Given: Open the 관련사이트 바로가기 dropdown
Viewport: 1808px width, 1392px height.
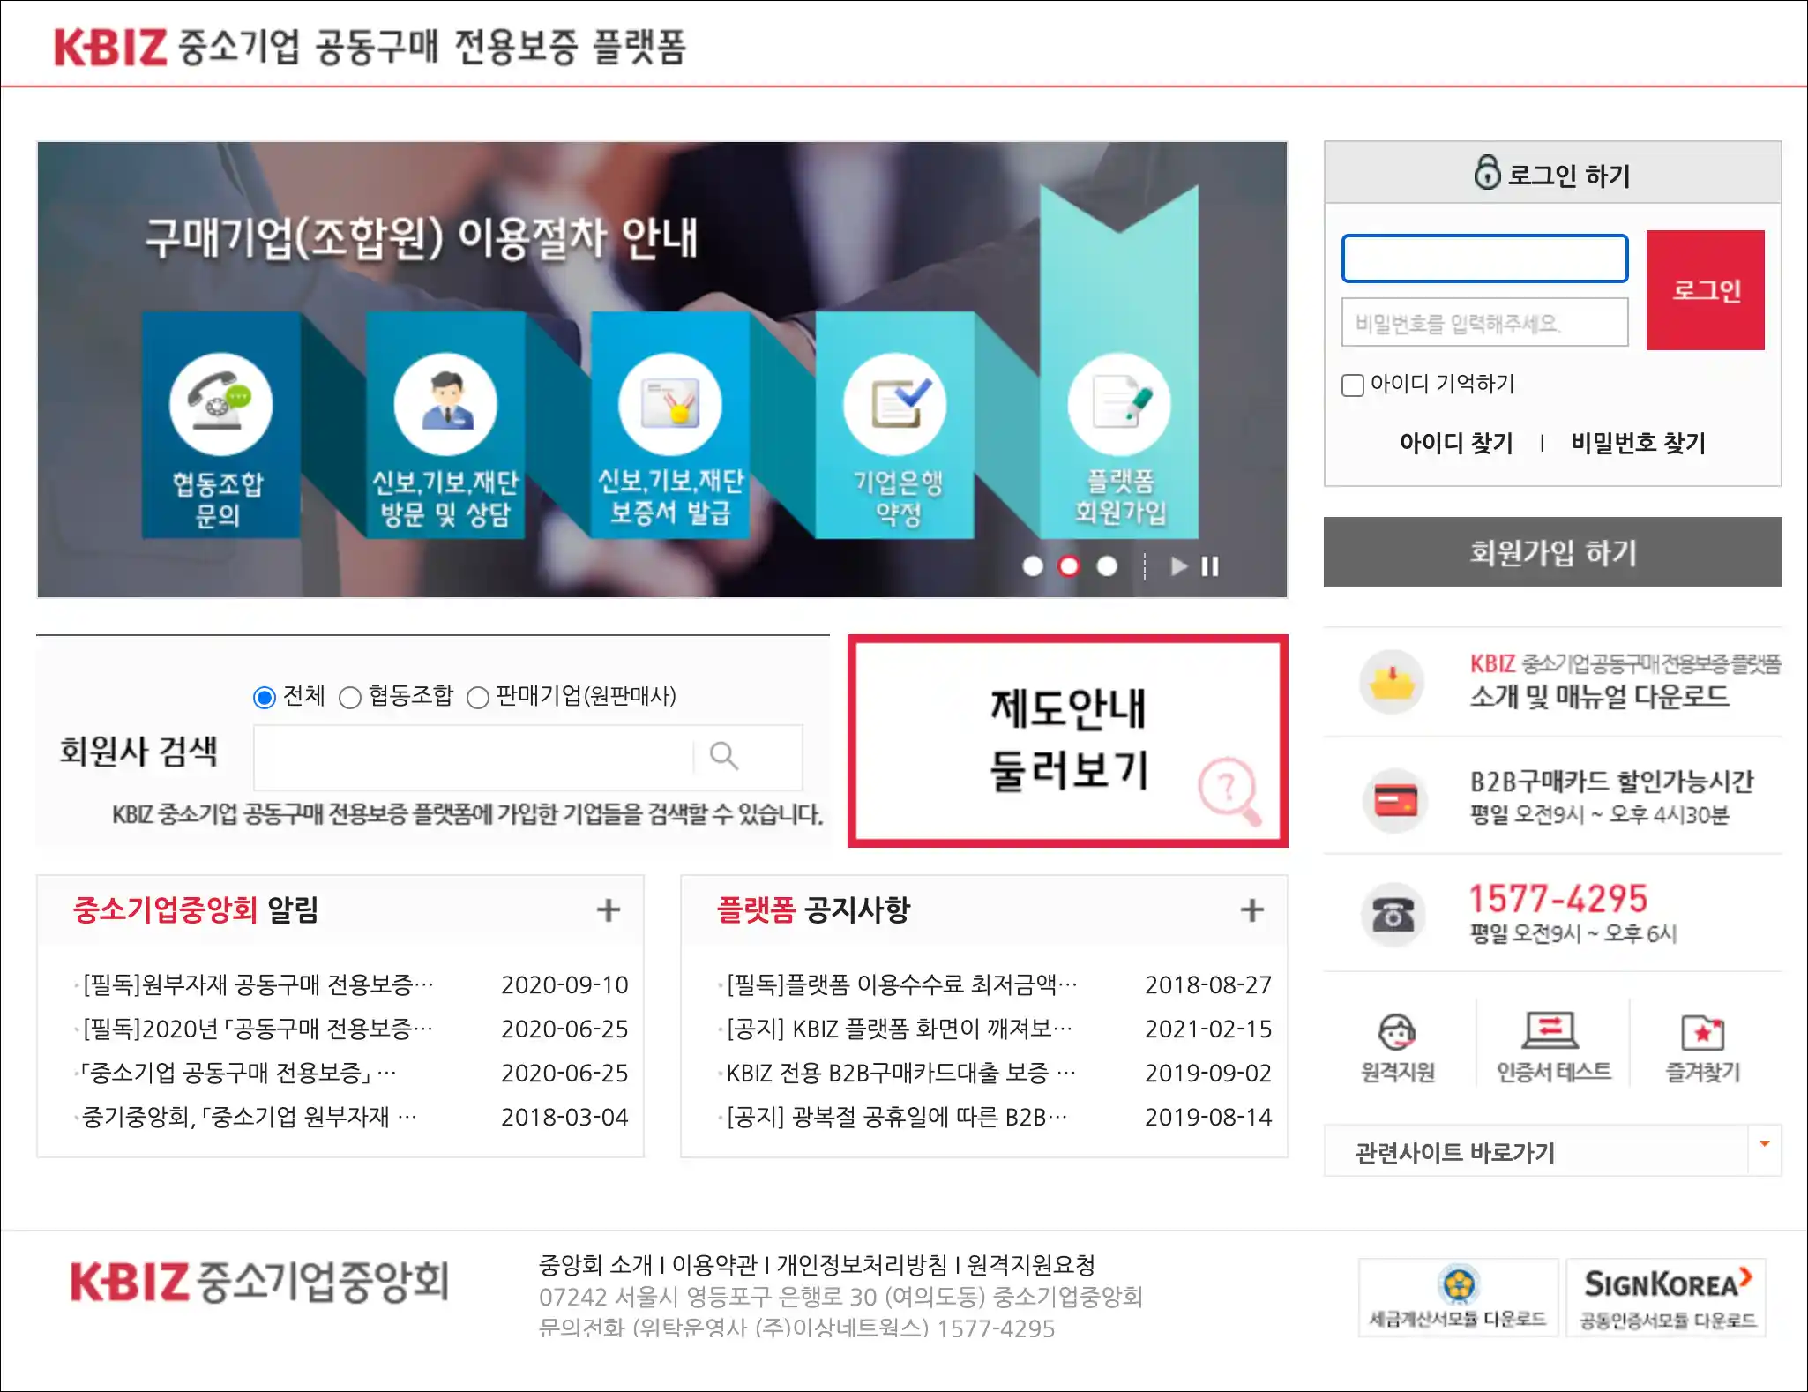Looking at the screenshot, I should 1552,1150.
